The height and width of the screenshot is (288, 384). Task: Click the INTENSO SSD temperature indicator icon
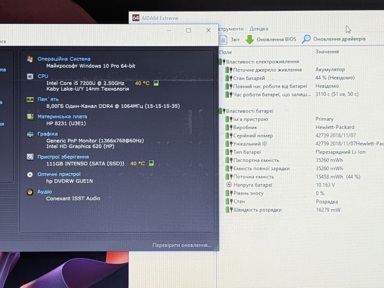pyautogui.click(x=151, y=163)
